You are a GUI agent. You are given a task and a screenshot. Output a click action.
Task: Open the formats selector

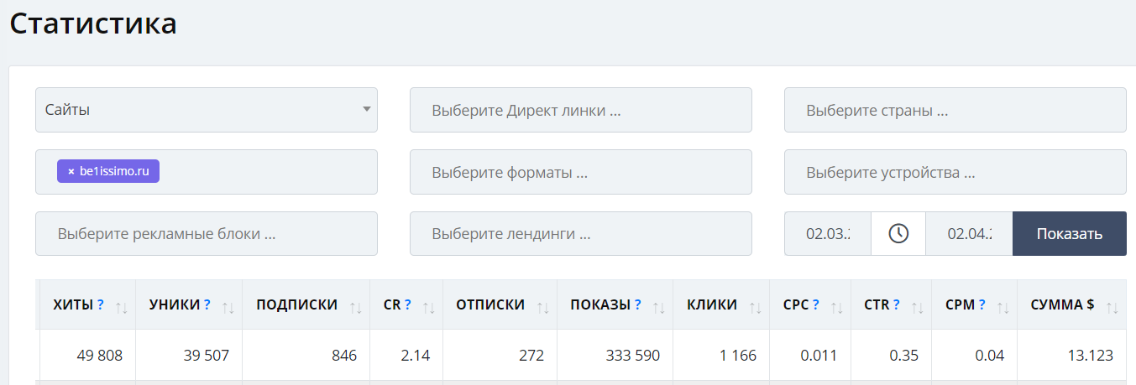pyautogui.click(x=580, y=172)
